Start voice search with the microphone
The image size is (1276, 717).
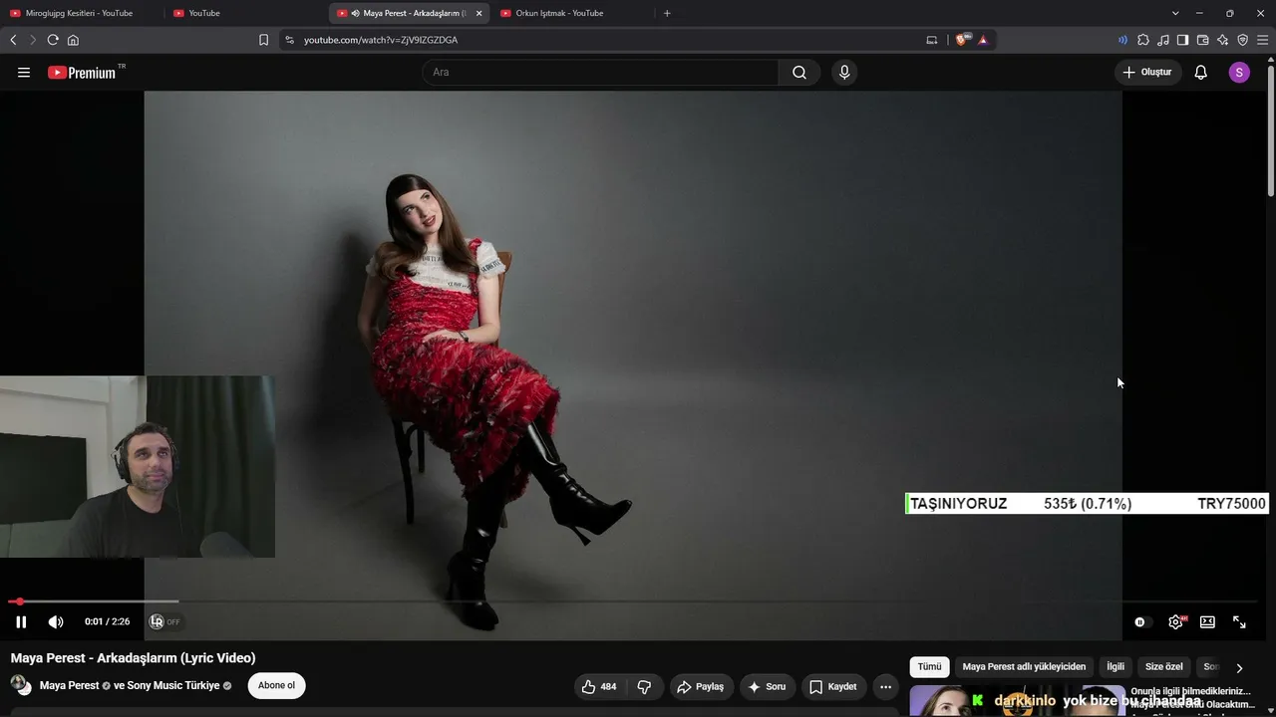[844, 73]
